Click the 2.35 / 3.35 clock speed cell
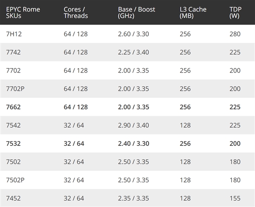Screen dimensions: 255x207 [133, 199]
